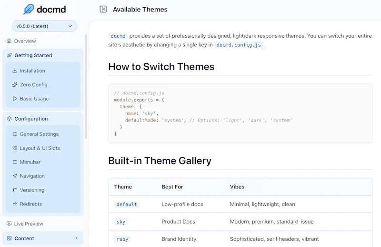
Task: Click the inline docmd code tag
Action: pyautogui.click(x=118, y=36)
